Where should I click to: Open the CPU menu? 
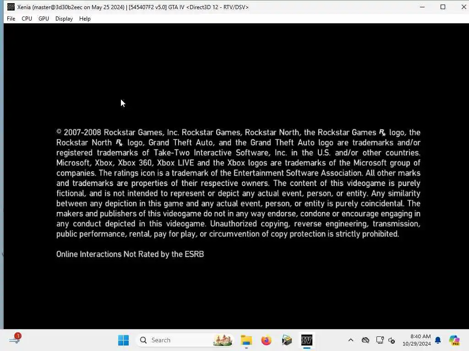[x=27, y=18]
